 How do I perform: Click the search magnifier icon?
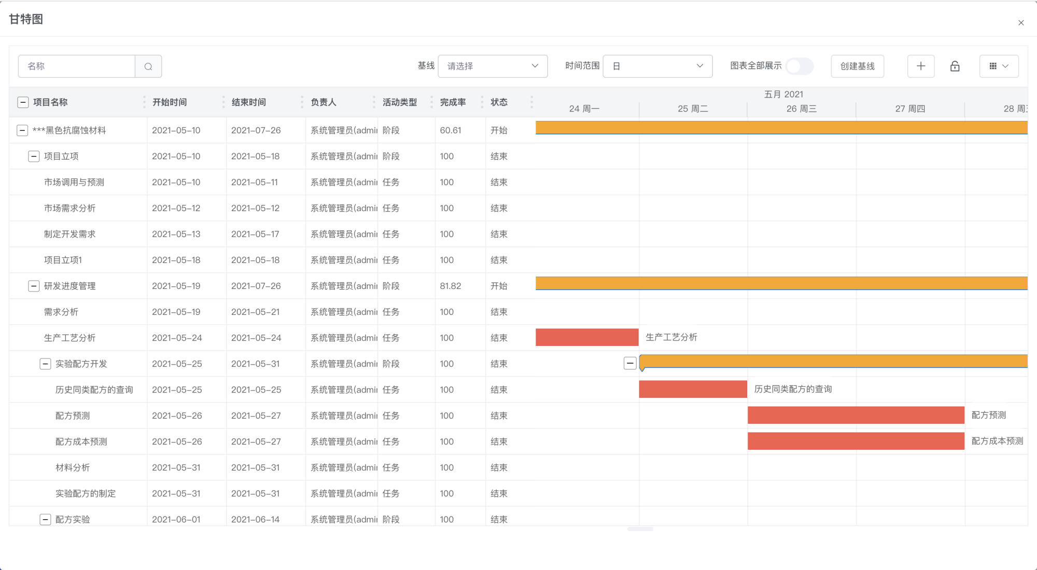[x=148, y=66]
